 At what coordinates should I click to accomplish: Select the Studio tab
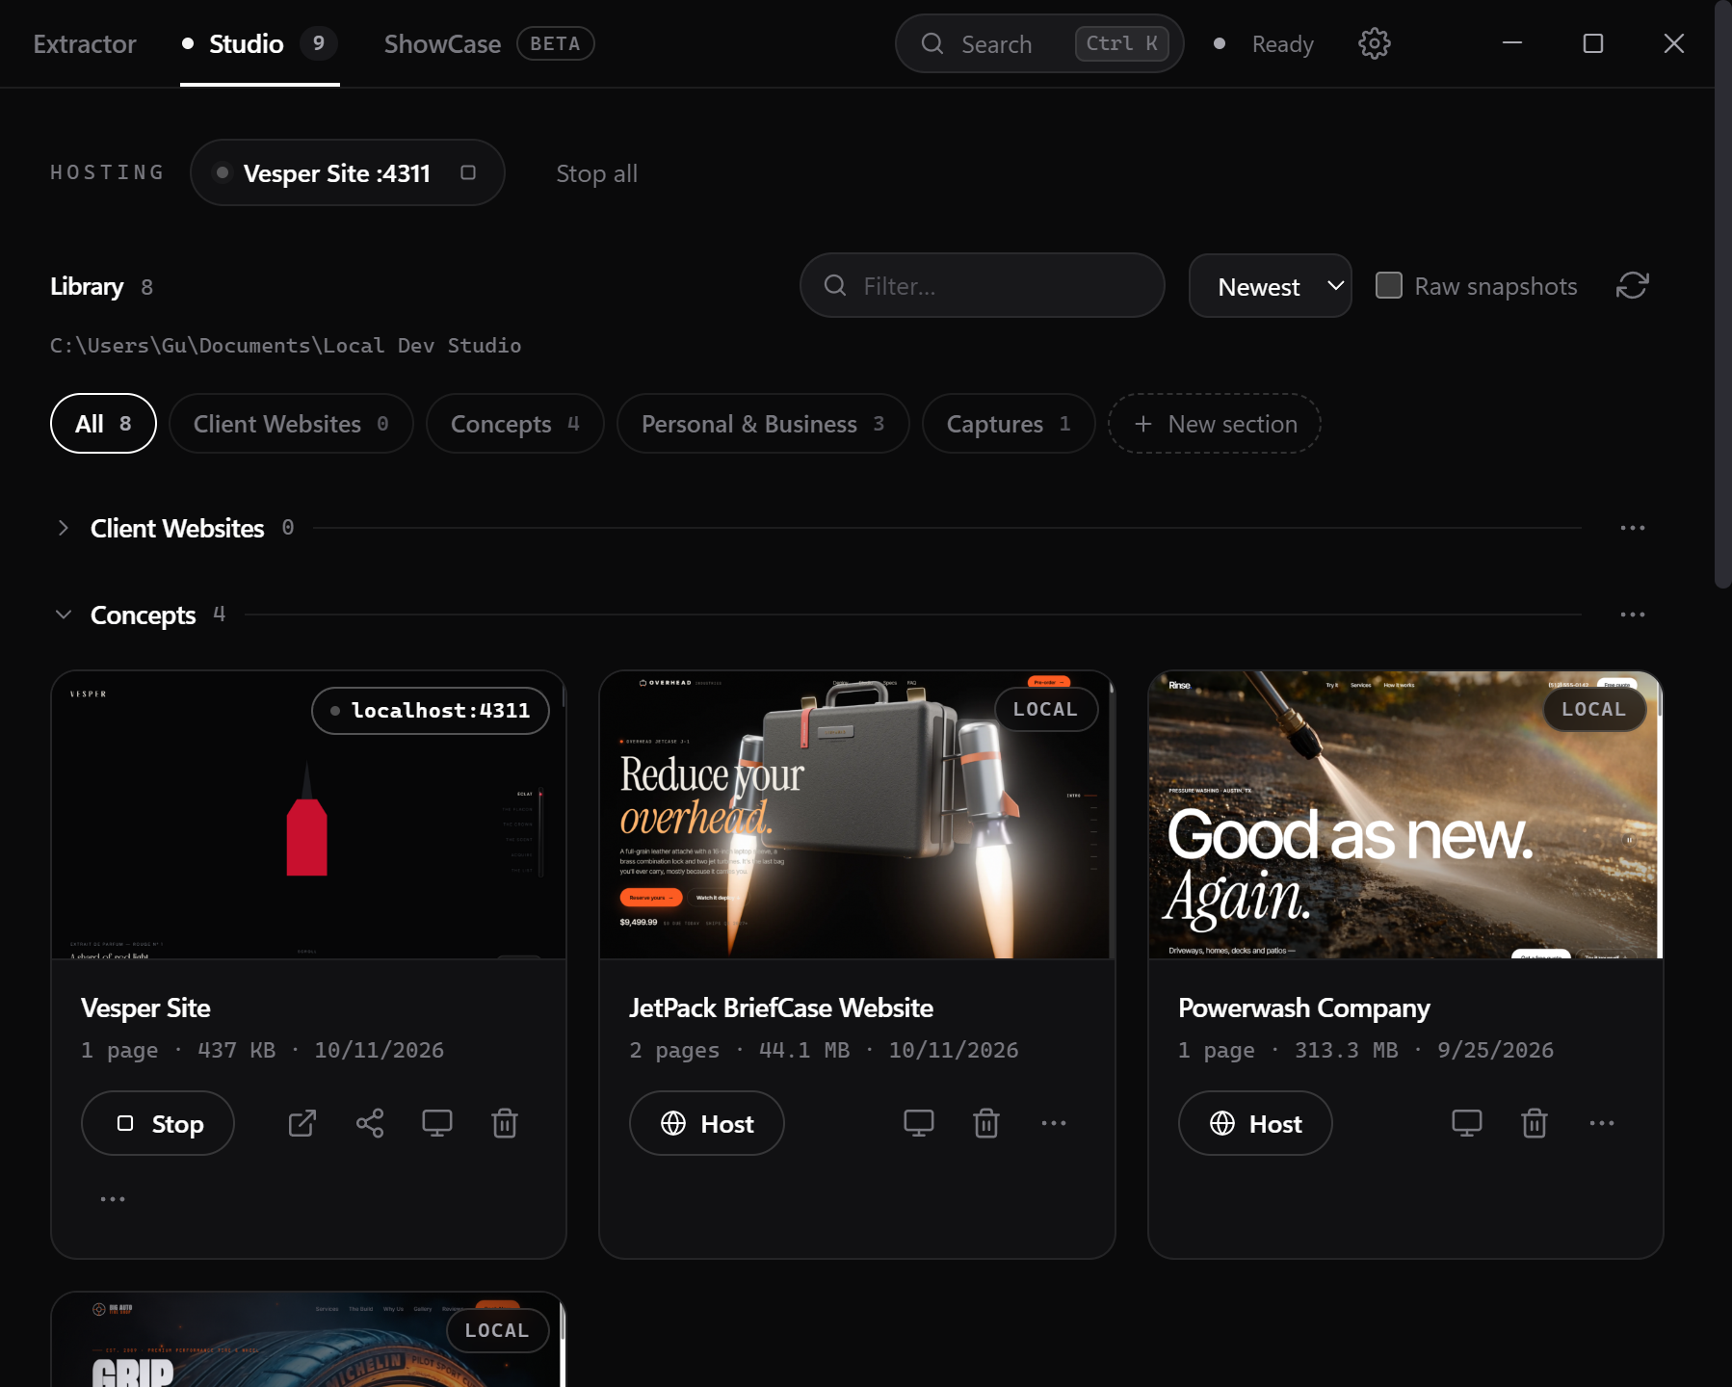point(260,44)
